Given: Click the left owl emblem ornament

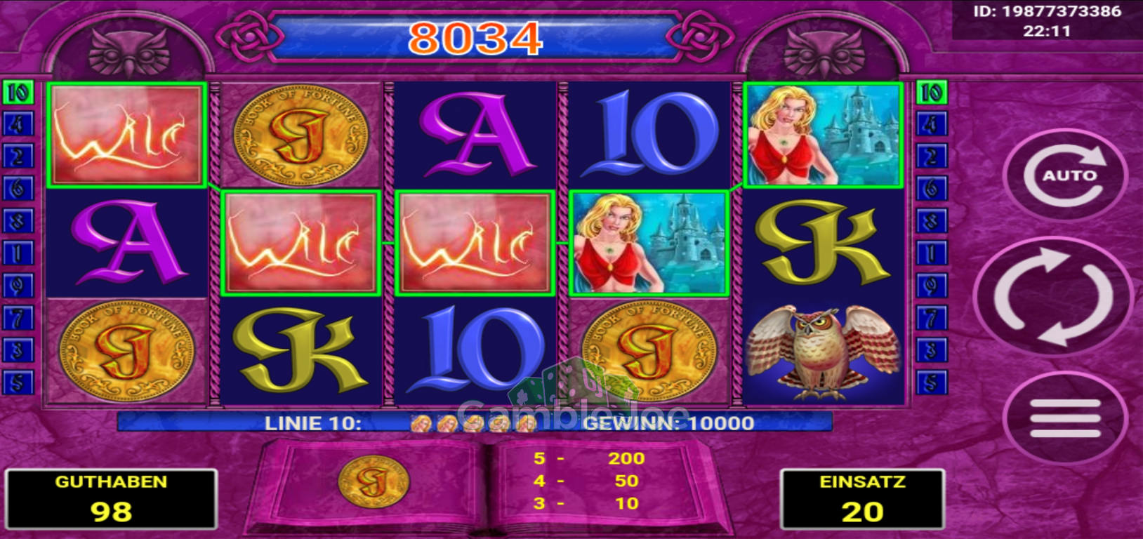Looking at the screenshot, I should pyautogui.click(x=131, y=52).
